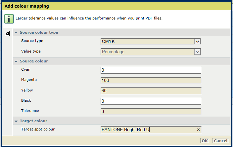Click the Black value field
Screen dimensions: 233x147
(151, 101)
